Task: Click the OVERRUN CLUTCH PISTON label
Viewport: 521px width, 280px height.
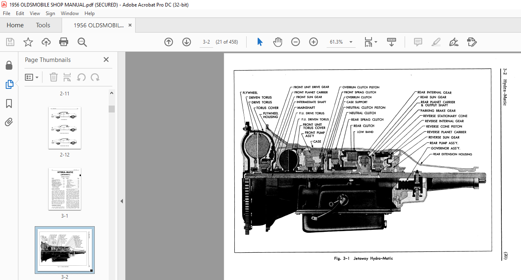Action: click(x=361, y=87)
